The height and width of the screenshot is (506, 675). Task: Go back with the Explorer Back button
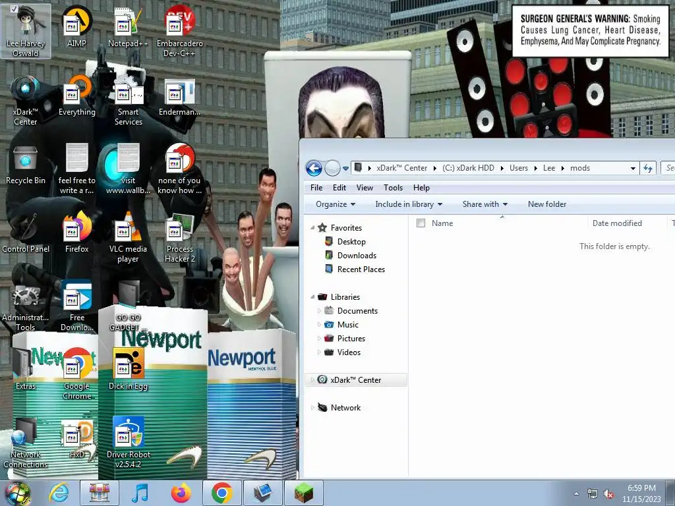pyautogui.click(x=314, y=168)
